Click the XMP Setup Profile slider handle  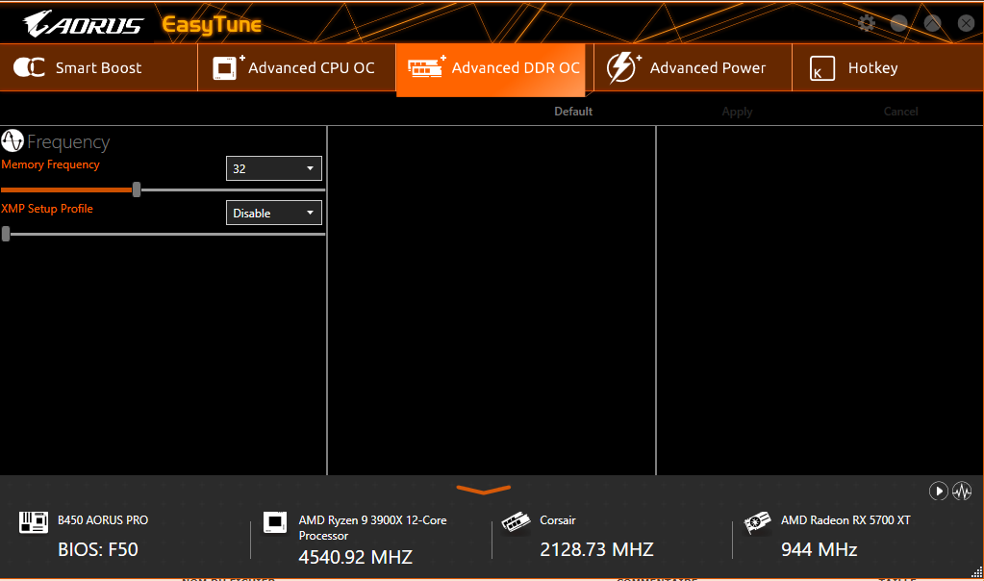pyautogui.click(x=6, y=233)
